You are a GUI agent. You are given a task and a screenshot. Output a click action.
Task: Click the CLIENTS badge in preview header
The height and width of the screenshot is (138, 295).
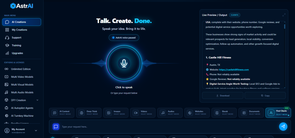pyautogui.click(x=235, y=15)
